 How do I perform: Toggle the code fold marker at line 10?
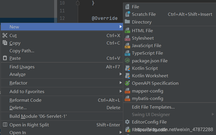tap(78, 3)
